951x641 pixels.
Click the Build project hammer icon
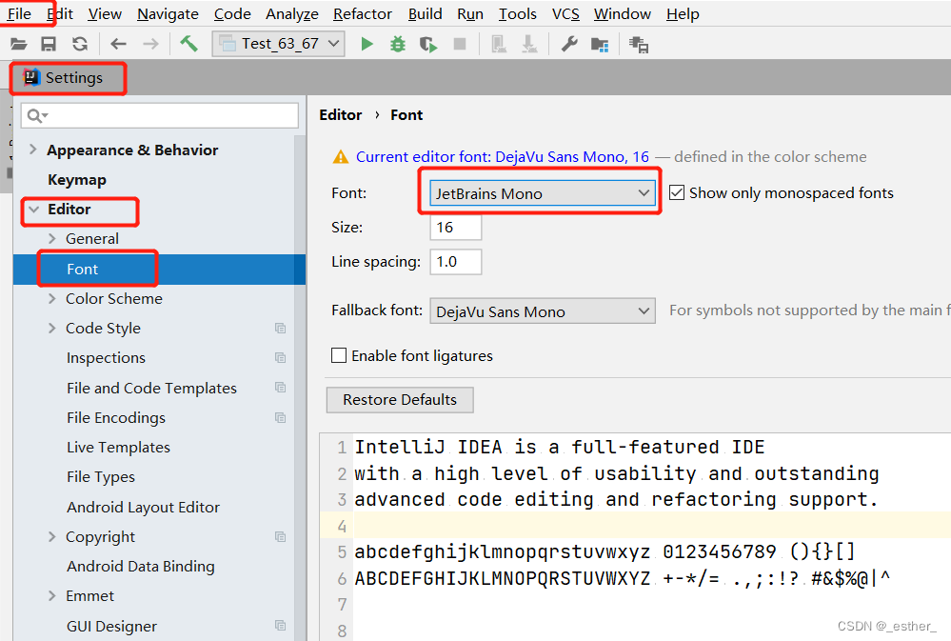188,43
